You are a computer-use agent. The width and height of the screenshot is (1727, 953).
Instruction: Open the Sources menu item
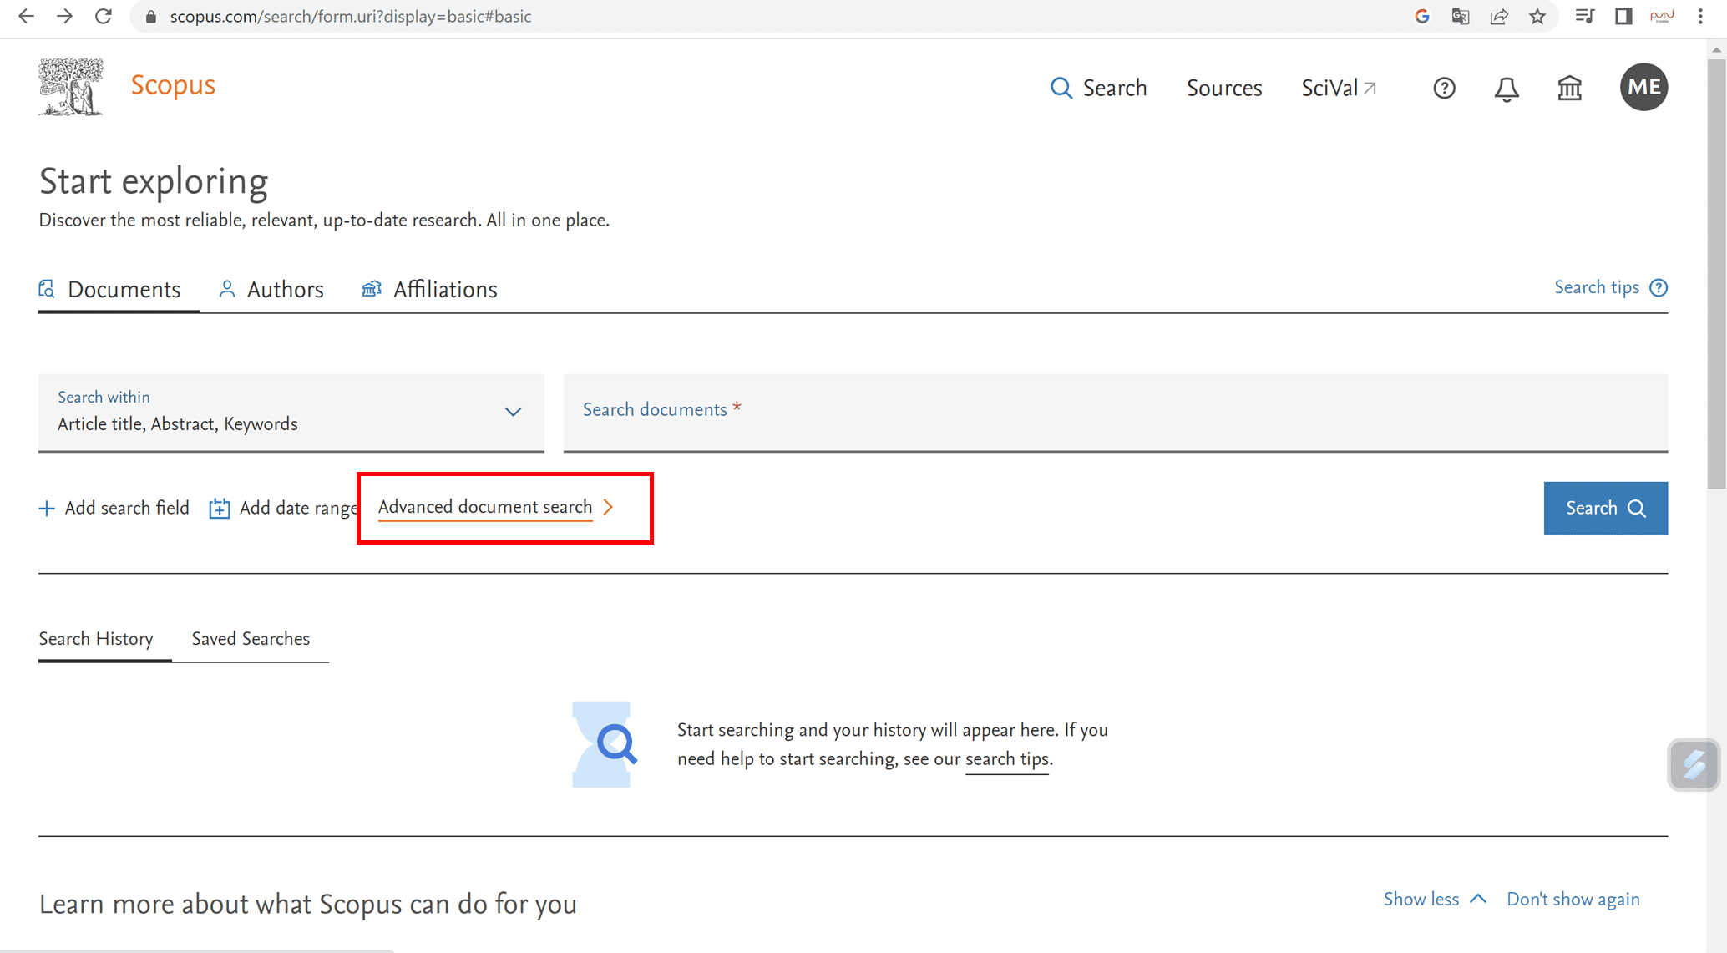pos(1223,89)
